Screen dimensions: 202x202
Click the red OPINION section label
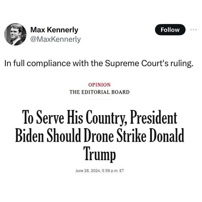[99, 85]
